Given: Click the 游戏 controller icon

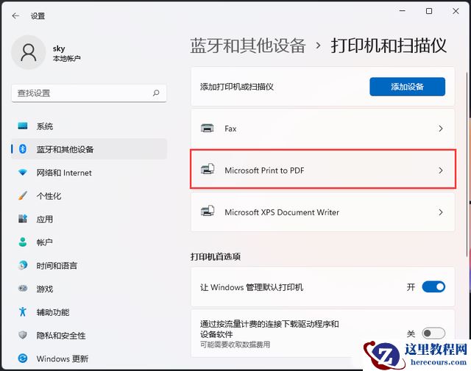Looking at the screenshot, I should point(23,289).
